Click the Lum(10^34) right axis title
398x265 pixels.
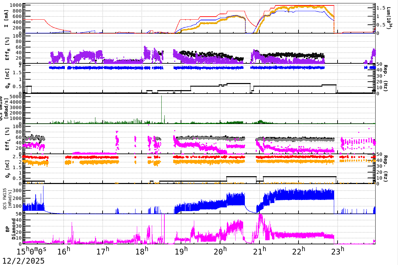(388, 18)
